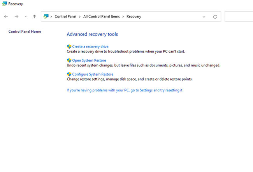Click the Back navigation arrow

click(x=6, y=16)
